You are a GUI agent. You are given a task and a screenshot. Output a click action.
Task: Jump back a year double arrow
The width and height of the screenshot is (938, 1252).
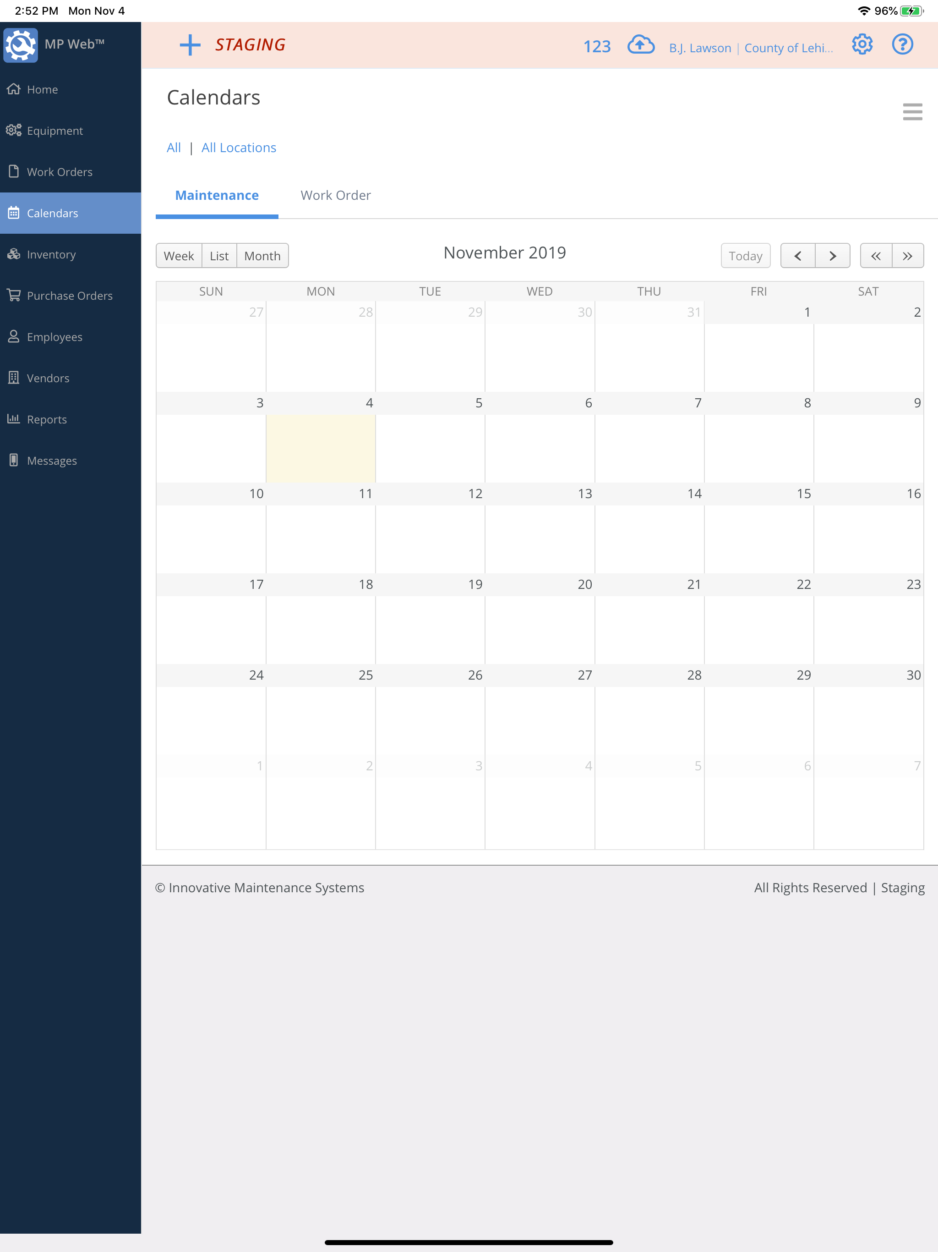[x=876, y=256]
